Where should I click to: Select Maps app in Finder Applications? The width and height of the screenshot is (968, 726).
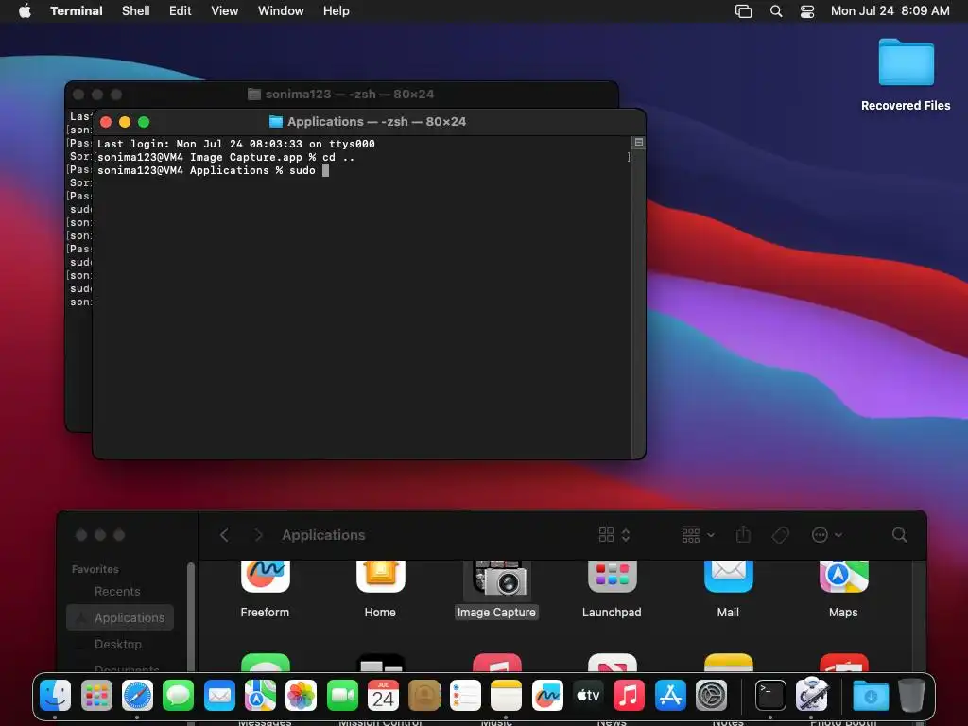(843, 590)
